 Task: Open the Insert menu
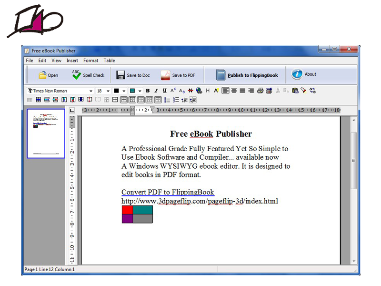point(72,61)
